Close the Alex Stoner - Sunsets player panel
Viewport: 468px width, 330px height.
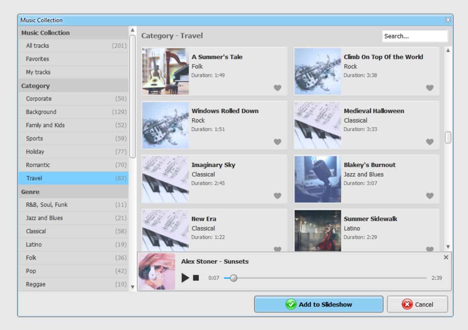click(446, 257)
